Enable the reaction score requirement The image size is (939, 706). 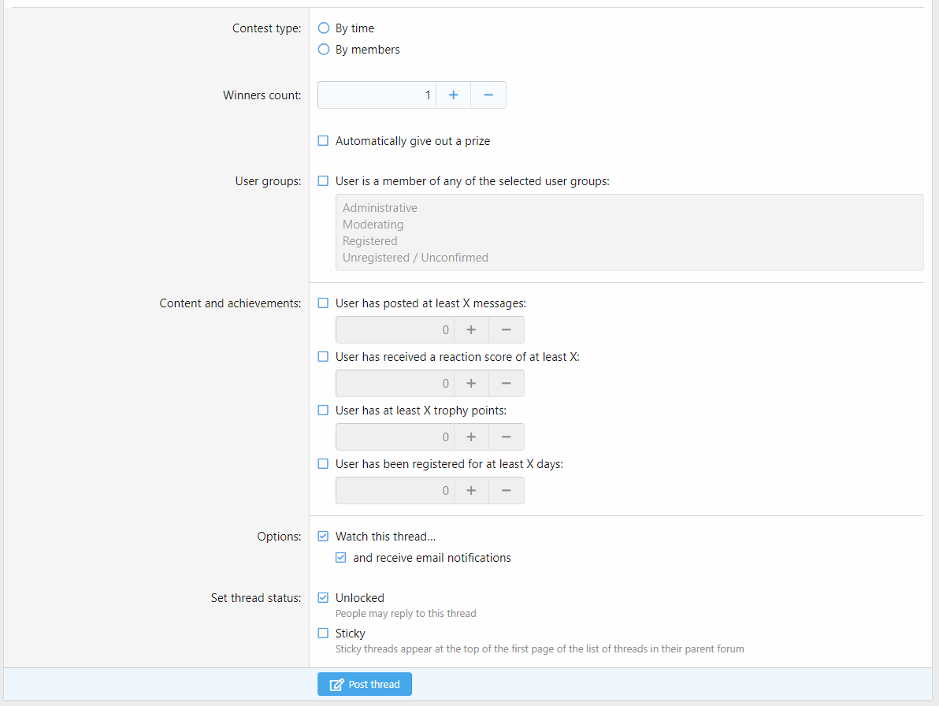click(323, 356)
